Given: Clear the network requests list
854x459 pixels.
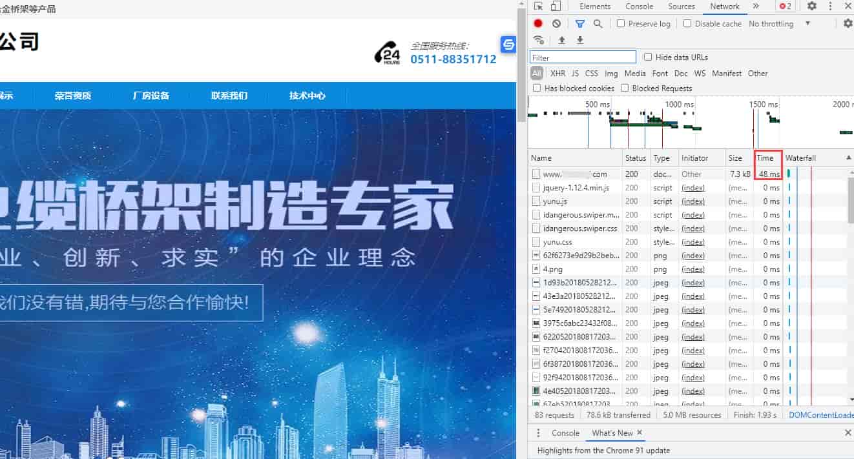Looking at the screenshot, I should (x=556, y=23).
